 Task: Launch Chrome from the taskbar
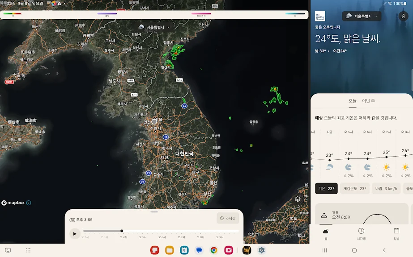214,250
